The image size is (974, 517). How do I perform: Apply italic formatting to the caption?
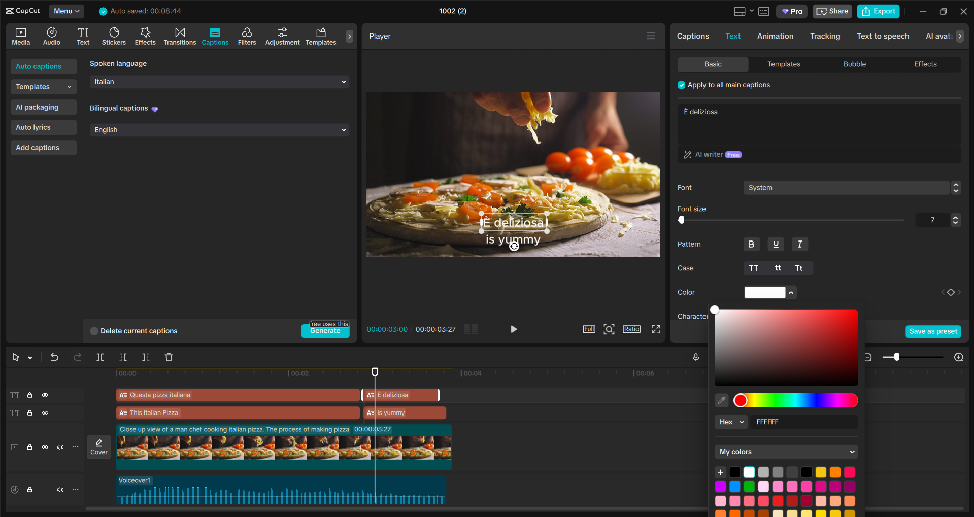(799, 244)
